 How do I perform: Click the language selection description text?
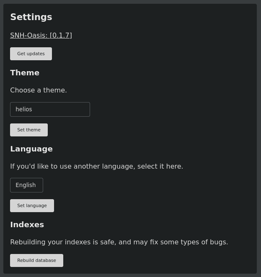click(x=97, y=167)
